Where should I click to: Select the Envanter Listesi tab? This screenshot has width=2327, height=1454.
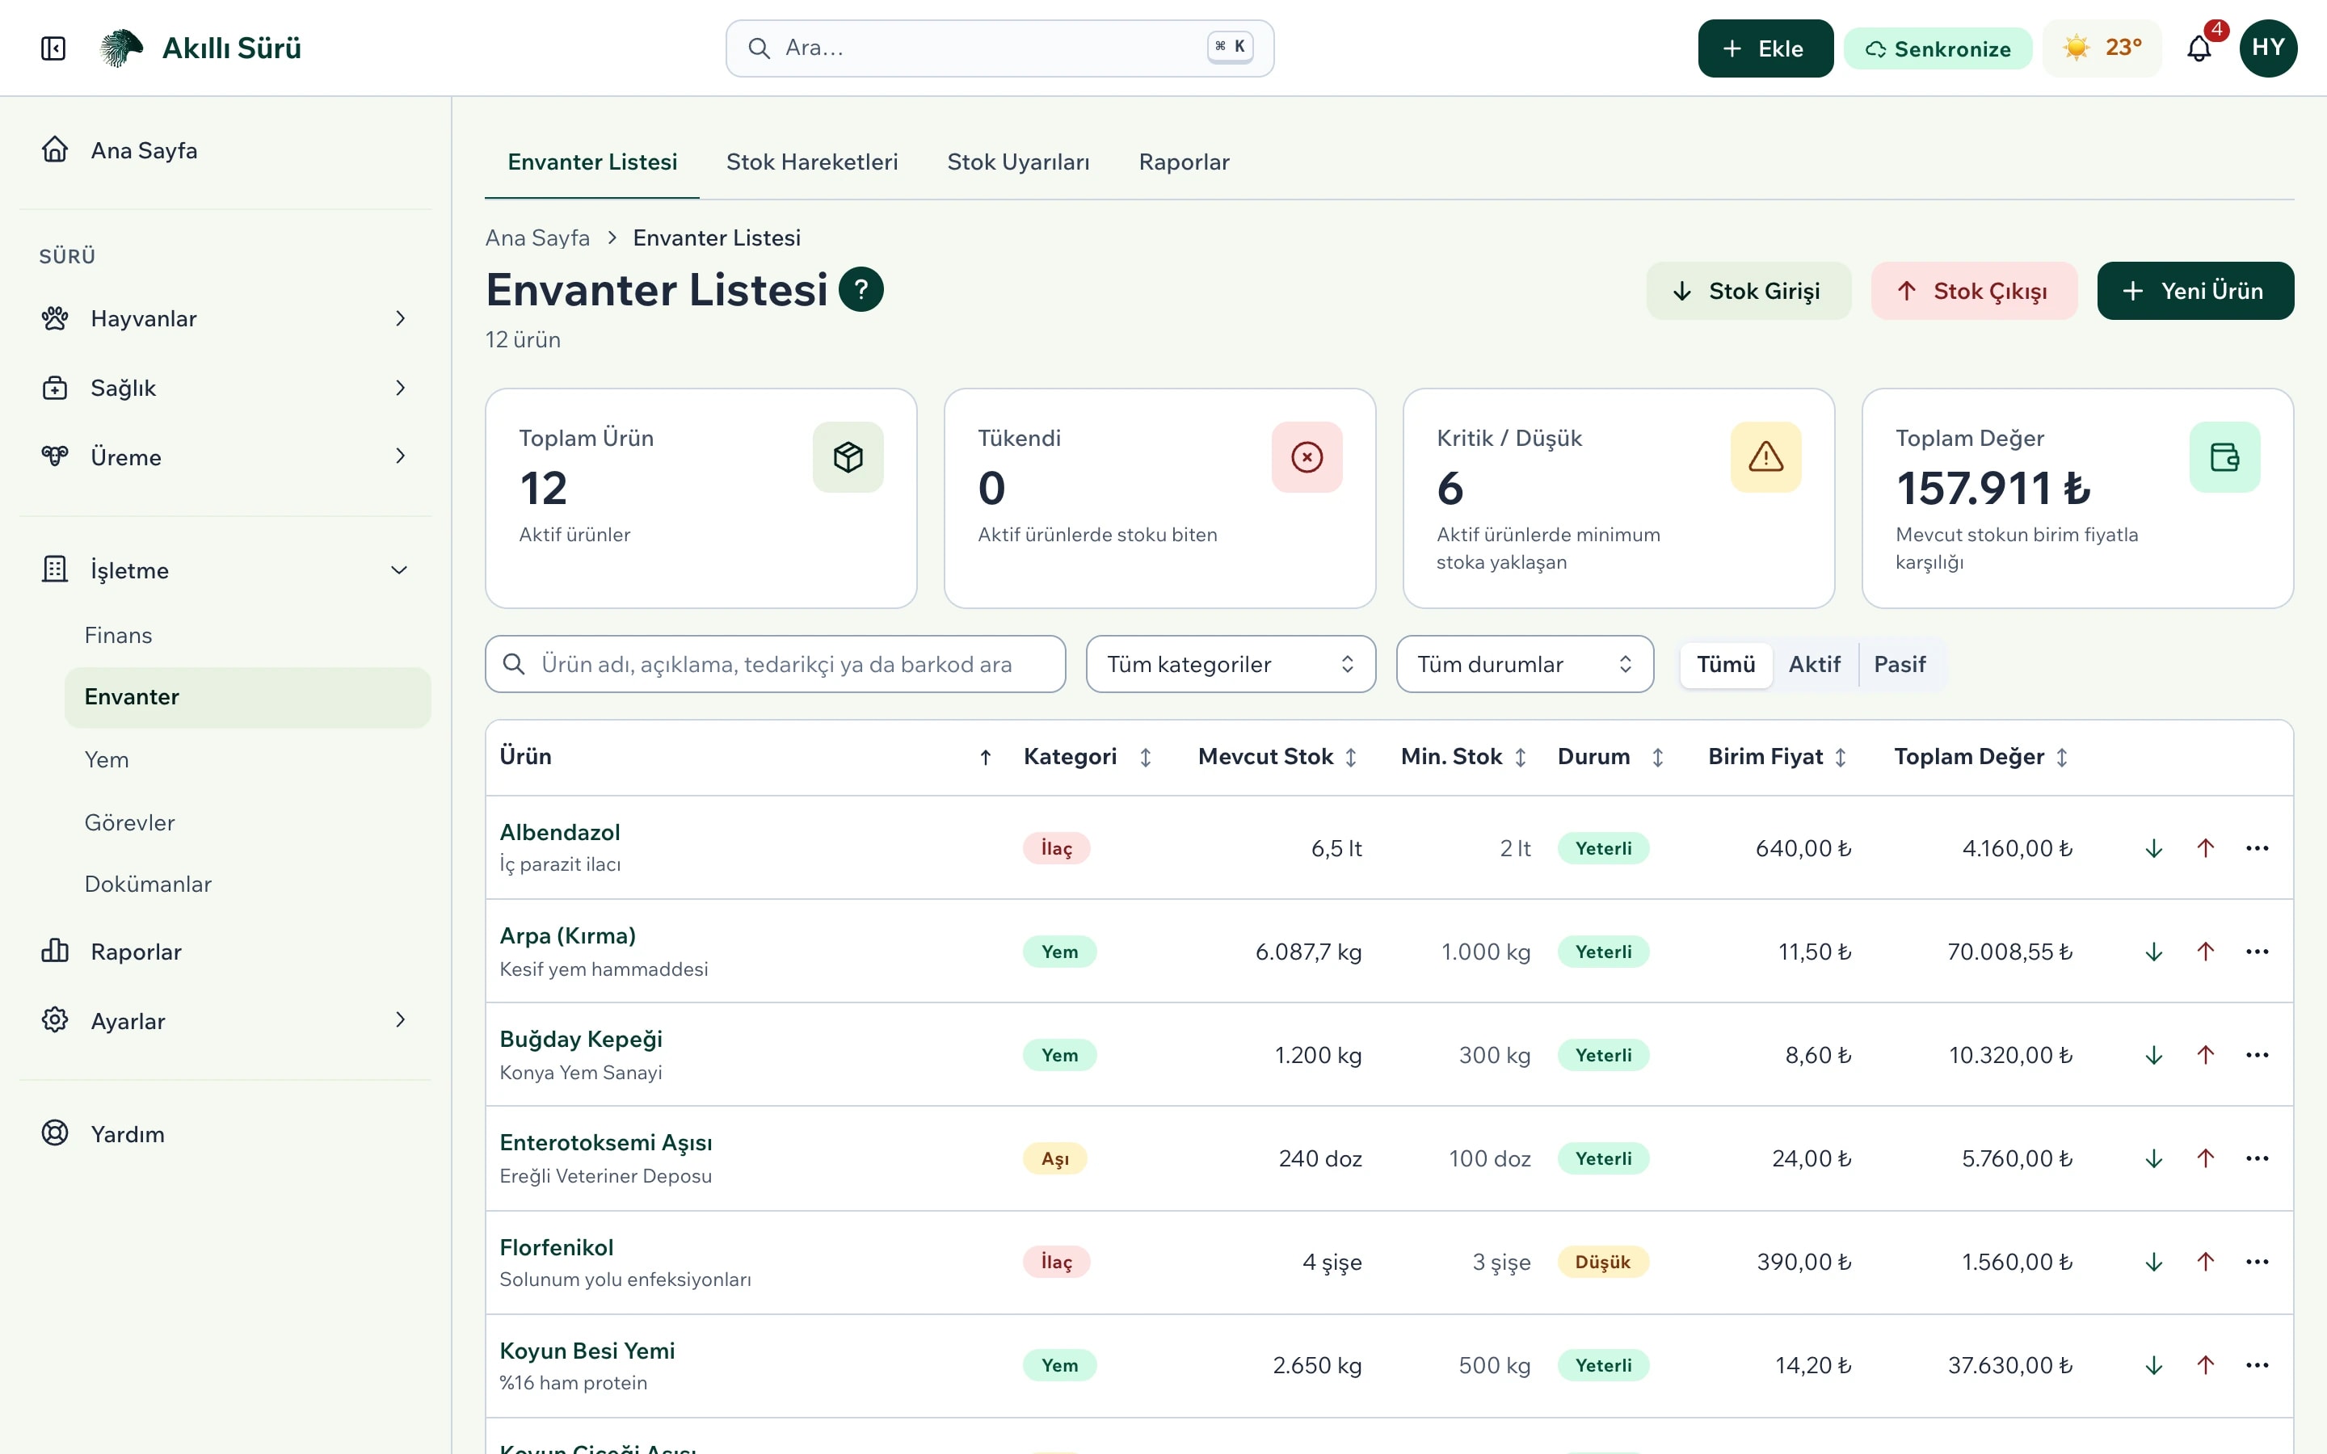[x=591, y=162]
